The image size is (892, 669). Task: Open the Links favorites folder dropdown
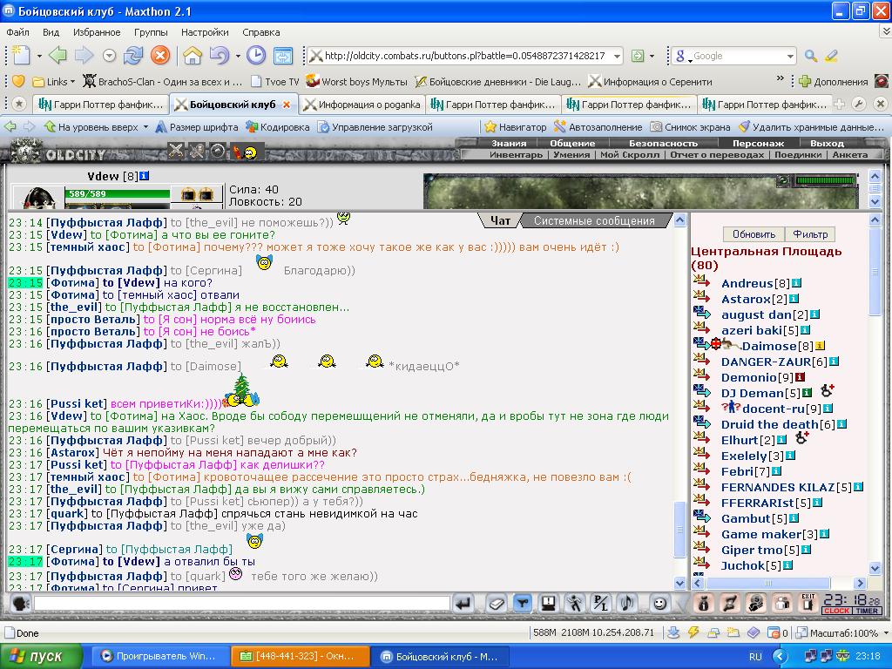click(54, 81)
